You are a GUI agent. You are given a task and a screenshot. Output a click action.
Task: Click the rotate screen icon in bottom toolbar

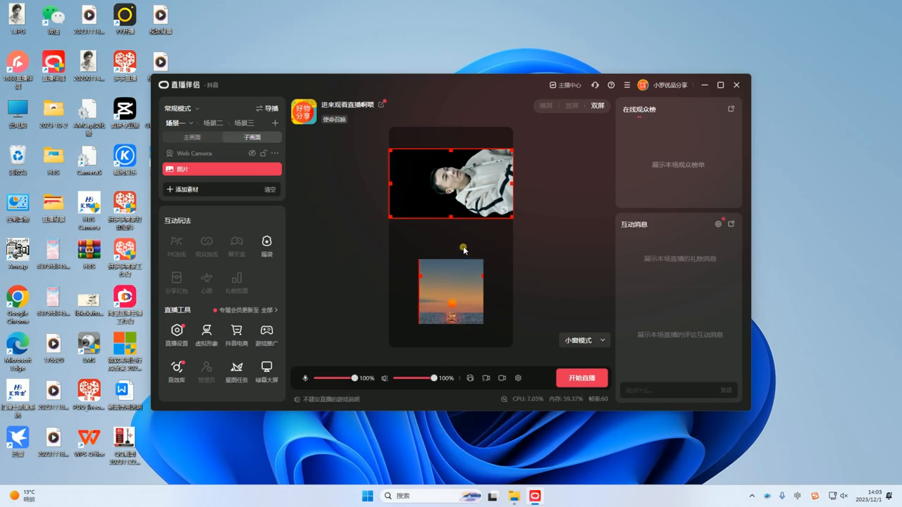(486, 378)
